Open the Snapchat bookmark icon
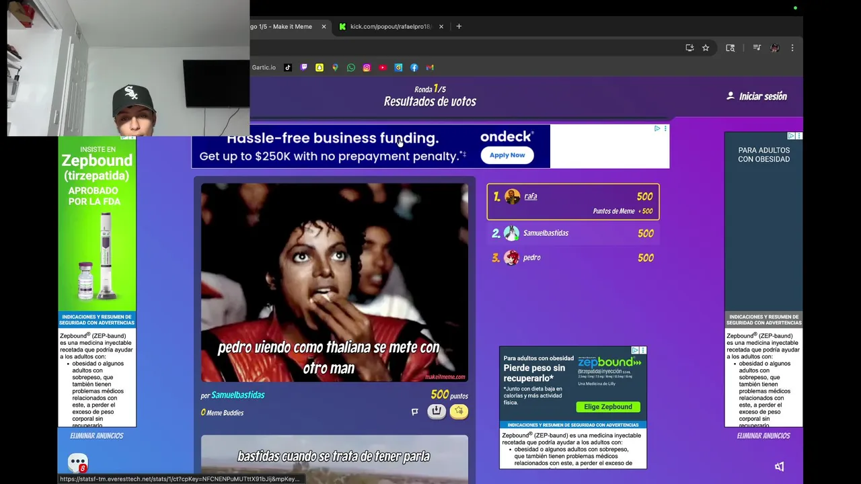 320,67
